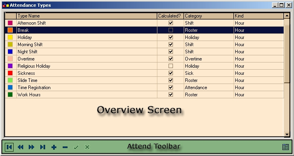Image resolution: width=294 pixels, height=156 pixels.
Task: Click the scroll up arrow of the grid
Action: [x=287, y=16]
